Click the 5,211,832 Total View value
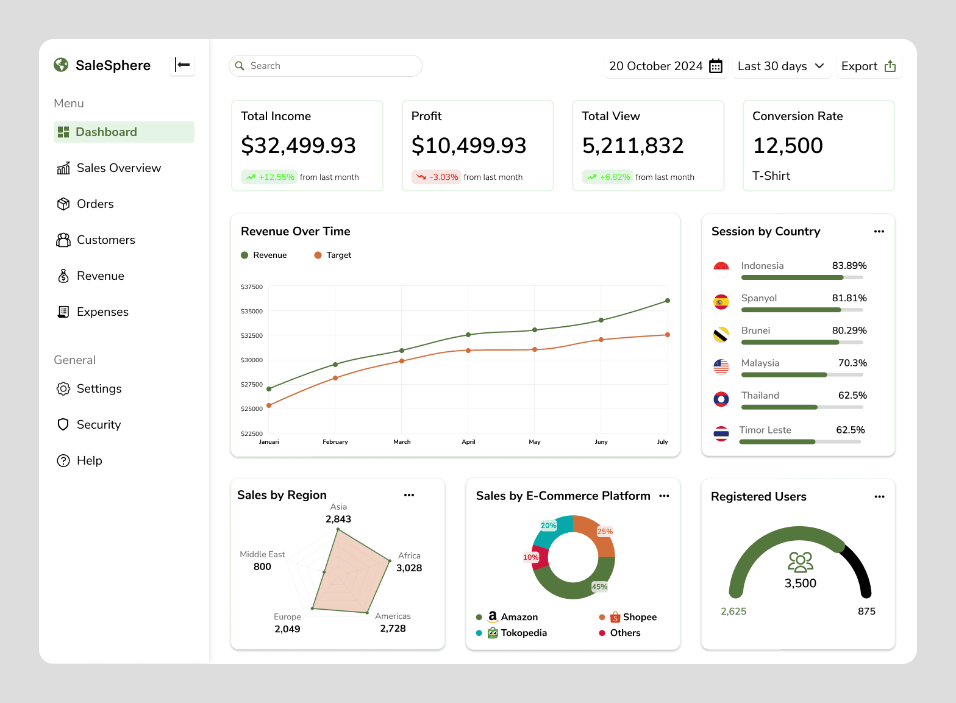The height and width of the screenshot is (703, 956). [x=633, y=145]
